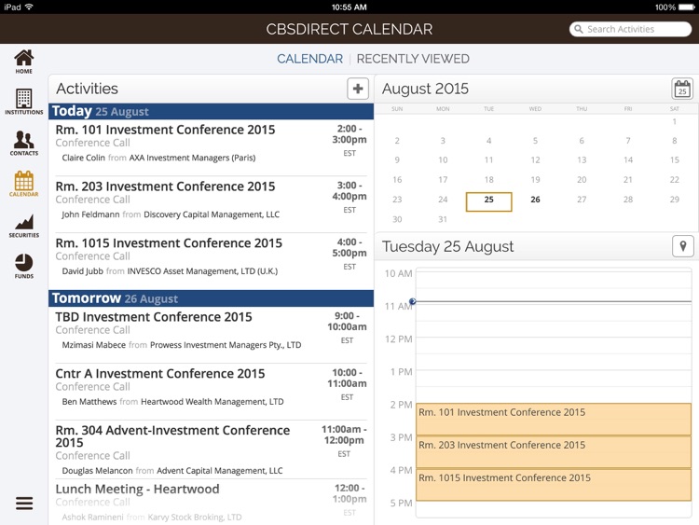This screenshot has width=699, height=525.
Task: Open the hamburger menu icon
Action: tap(24, 504)
